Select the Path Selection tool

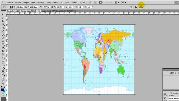[3, 67]
